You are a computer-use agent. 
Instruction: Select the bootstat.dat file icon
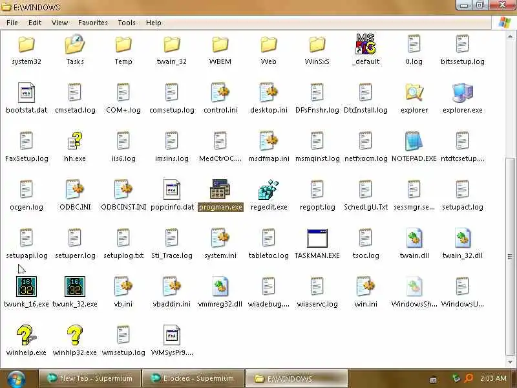pyautogui.click(x=26, y=92)
